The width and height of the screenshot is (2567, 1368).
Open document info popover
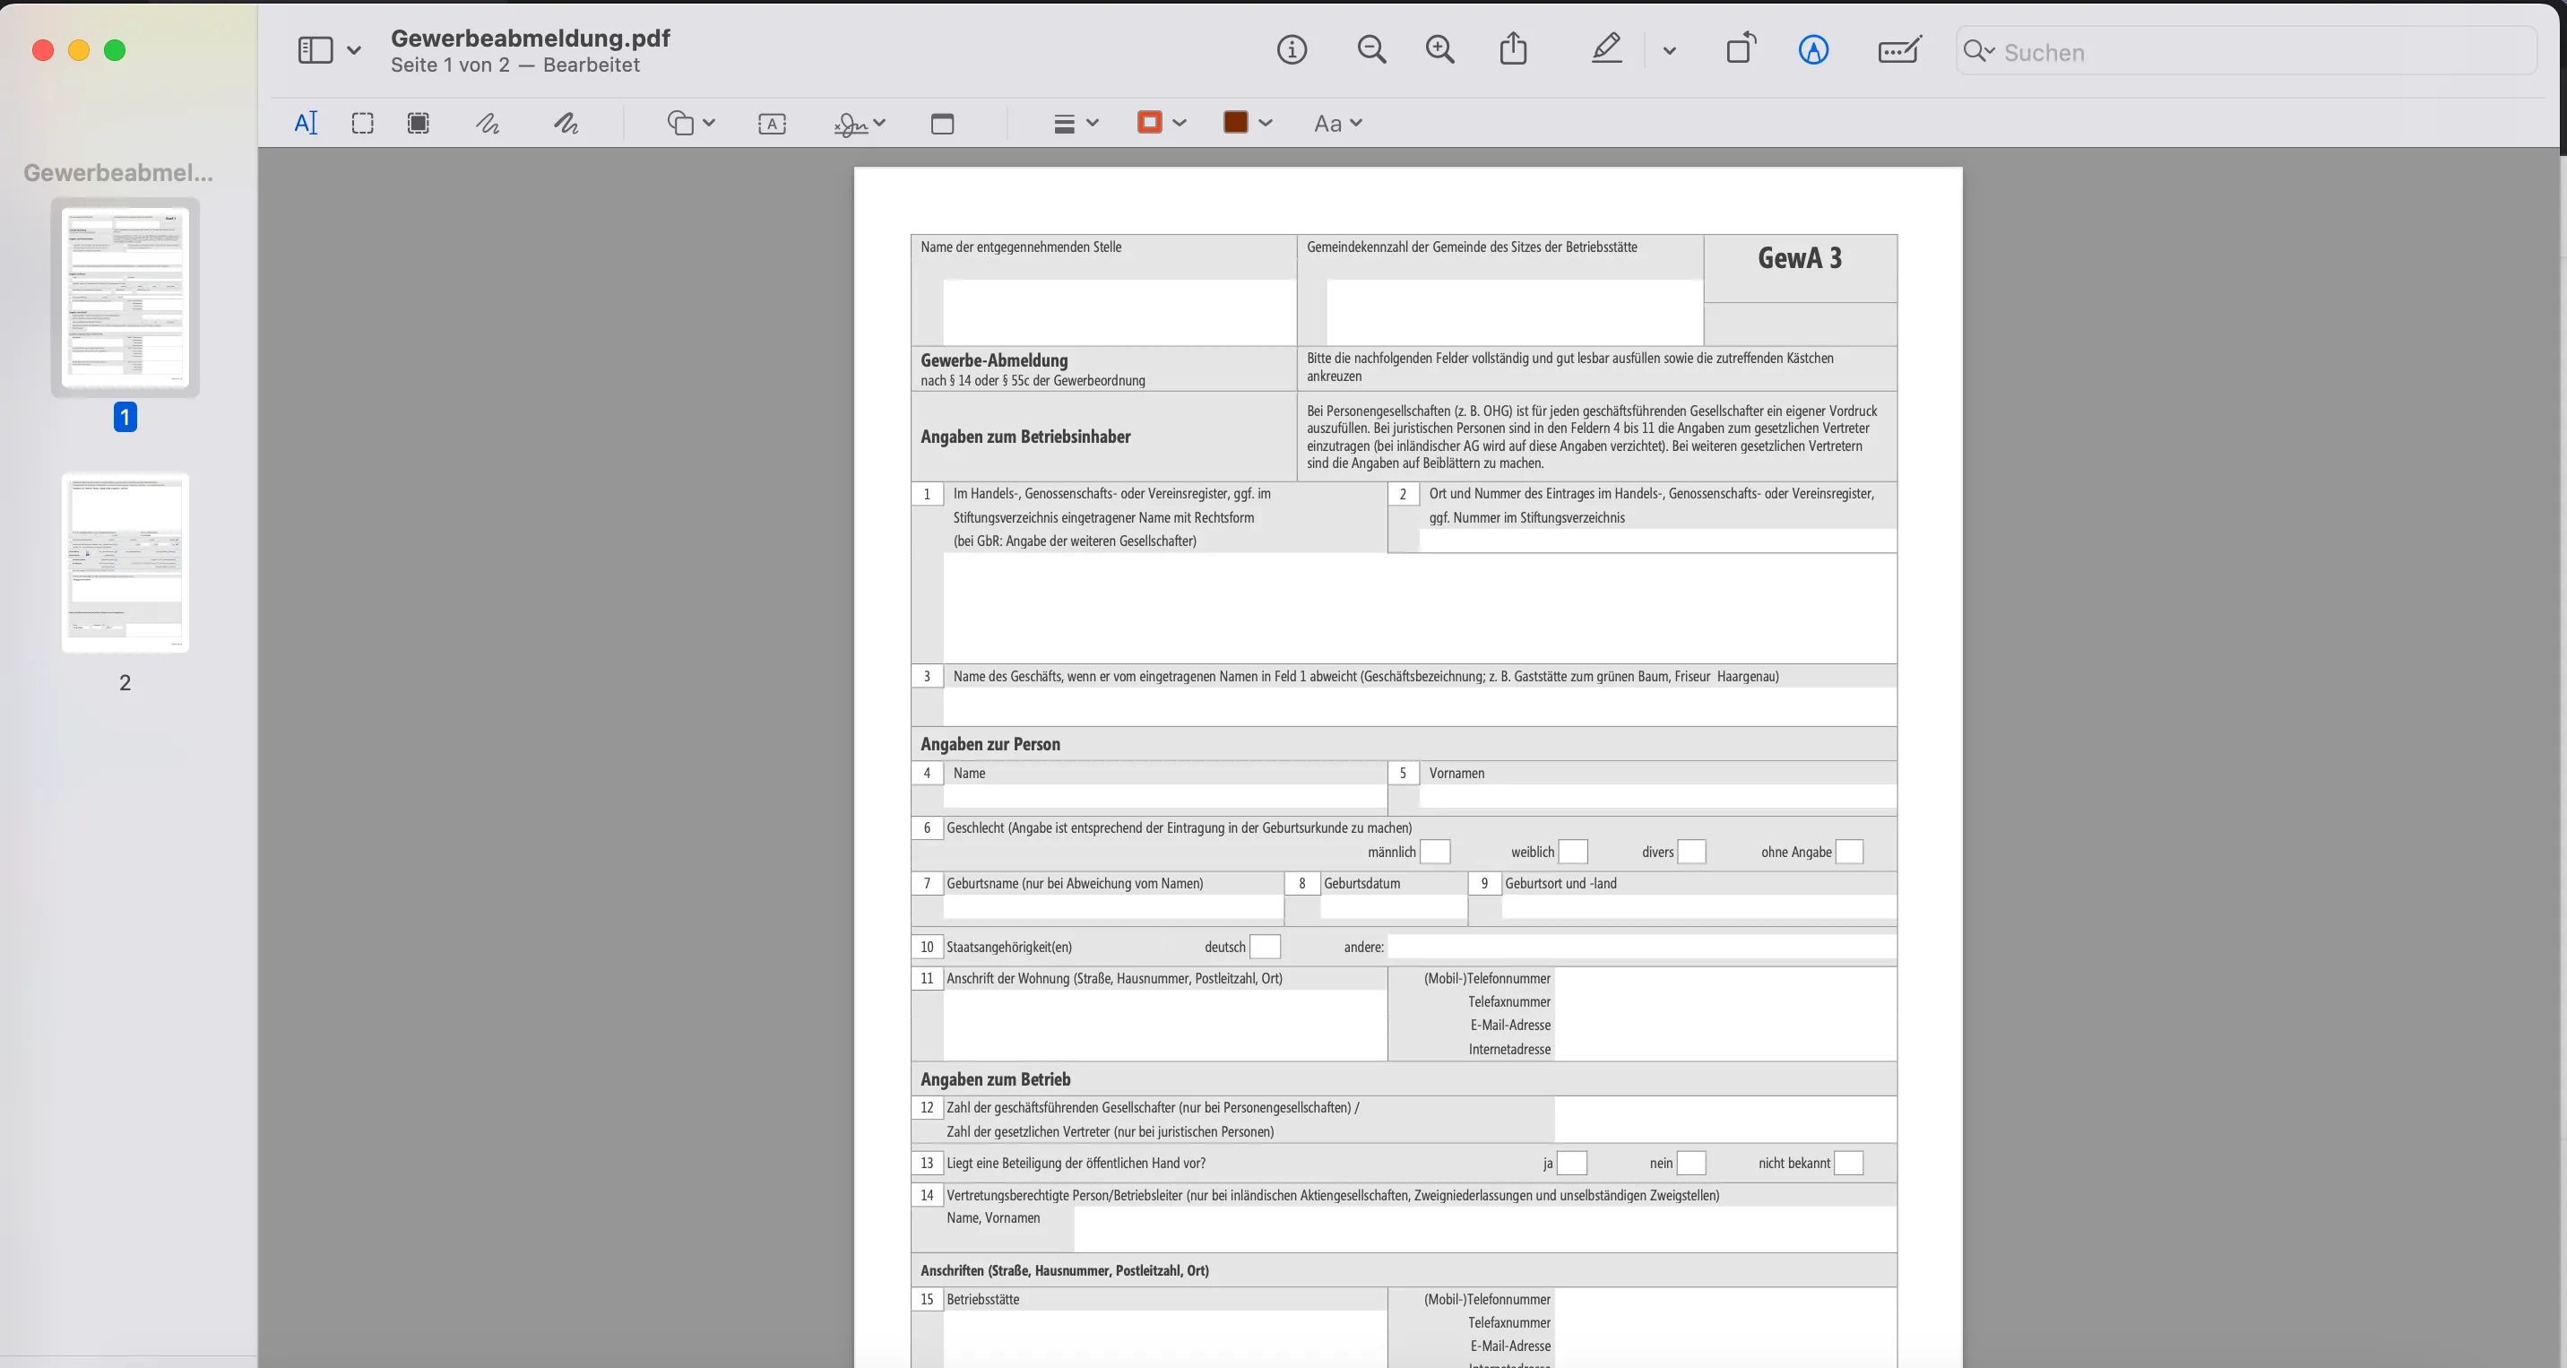click(1292, 50)
